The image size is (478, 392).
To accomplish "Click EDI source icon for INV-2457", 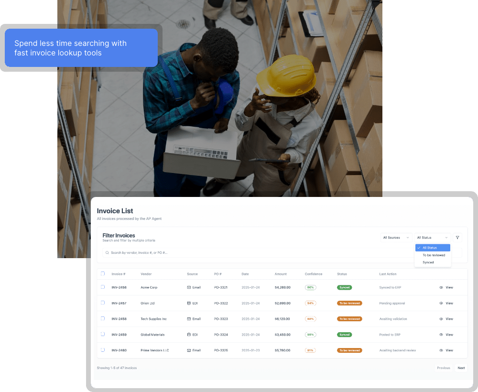I will tap(189, 303).
